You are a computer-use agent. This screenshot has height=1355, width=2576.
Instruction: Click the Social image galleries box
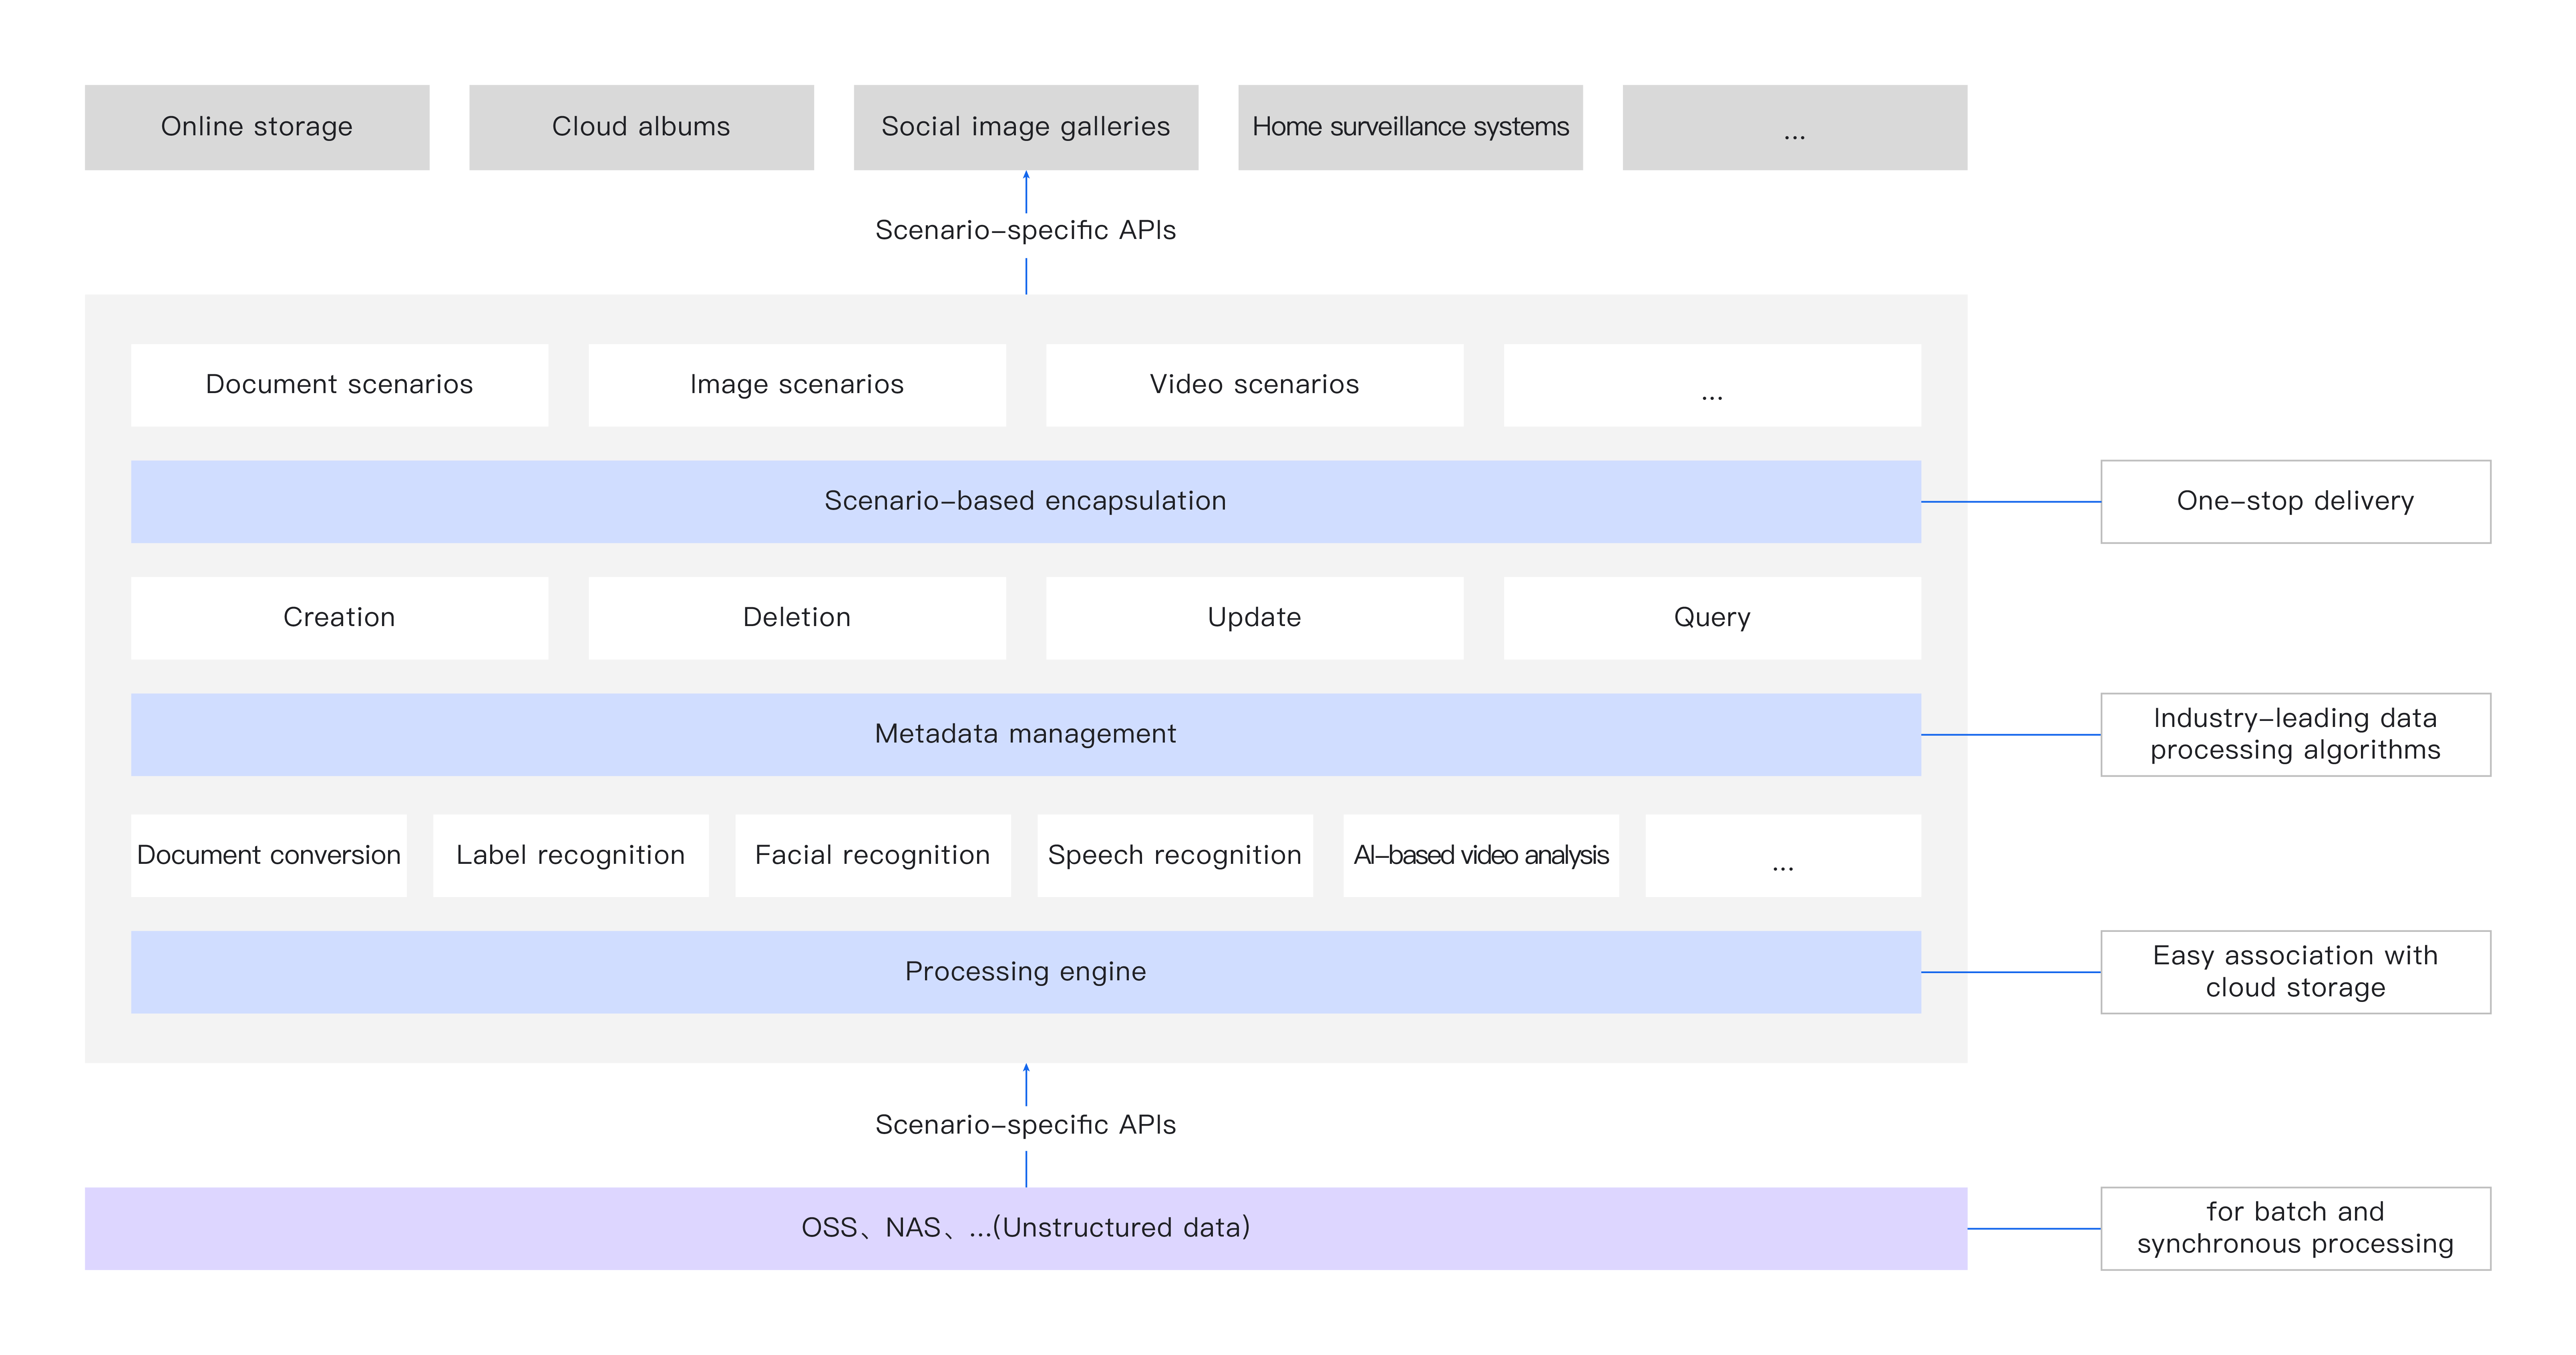[1025, 127]
